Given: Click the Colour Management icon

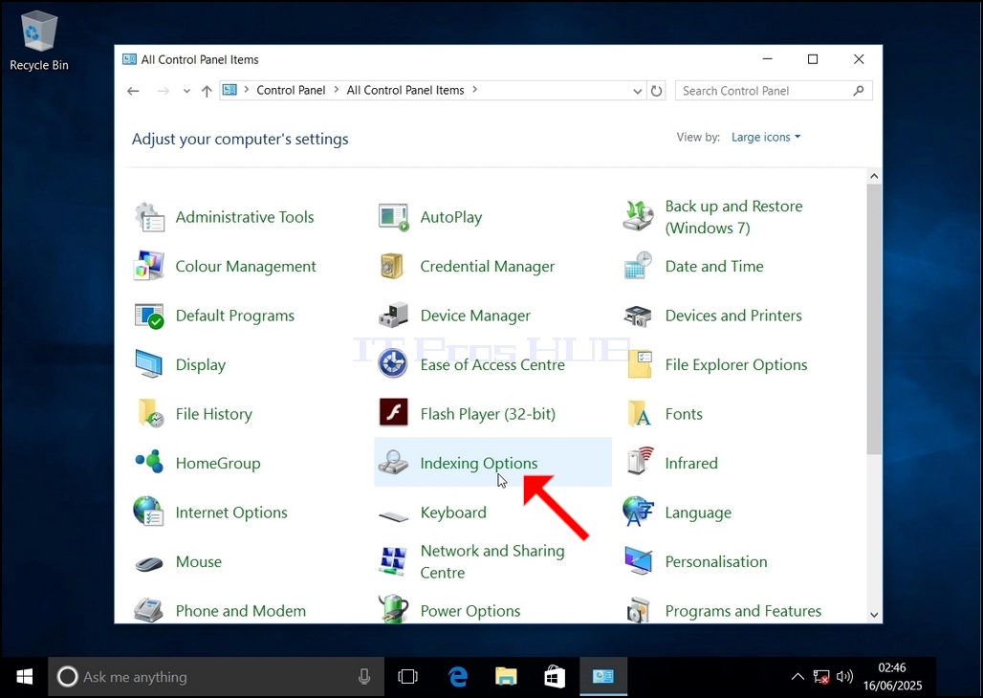Looking at the screenshot, I should click(x=149, y=266).
